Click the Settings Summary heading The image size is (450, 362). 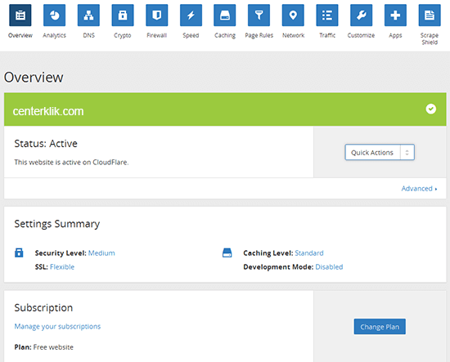(x=57, y=224)
